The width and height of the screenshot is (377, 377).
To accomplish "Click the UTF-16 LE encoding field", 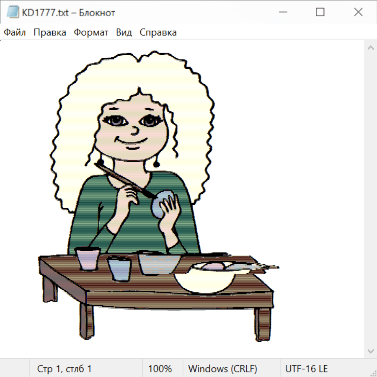I will (306, 369).
